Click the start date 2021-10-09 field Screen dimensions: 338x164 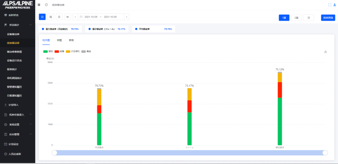91,17
